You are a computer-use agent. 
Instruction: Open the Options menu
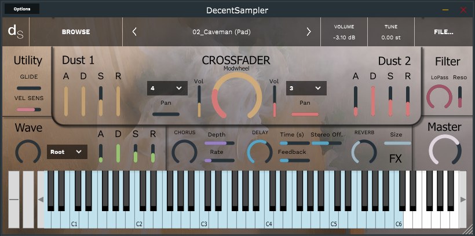22,9
